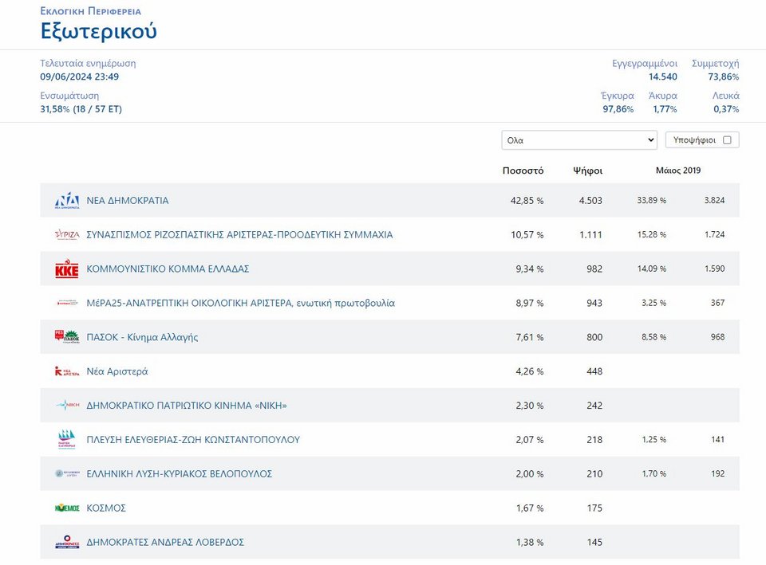Click the Δημοκράτες party logo
This screenshot has height=565, width=766.
pos(67,542)
